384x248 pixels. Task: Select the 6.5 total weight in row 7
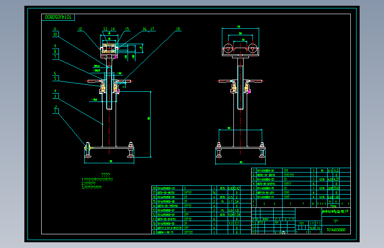point(336,170)
